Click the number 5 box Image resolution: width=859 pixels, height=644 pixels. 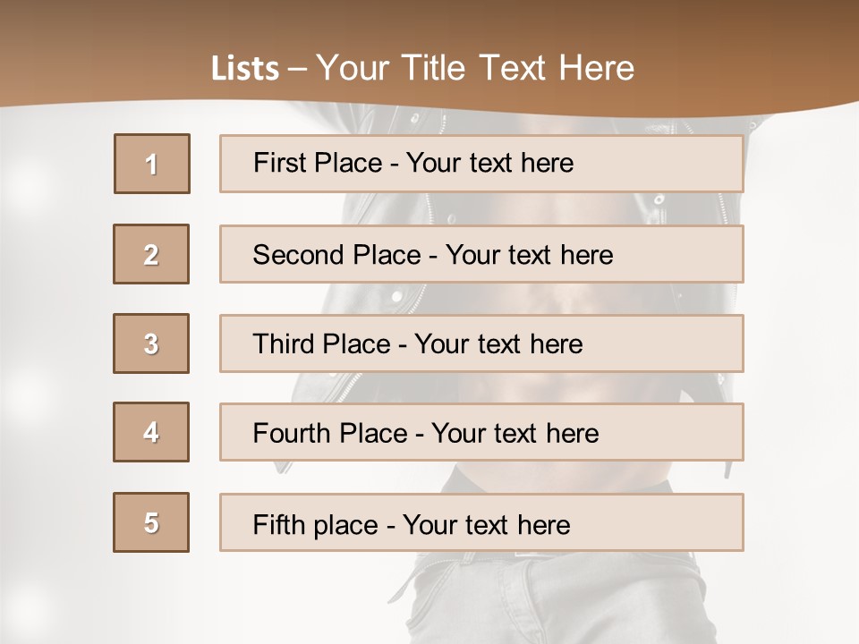tap(151, 522)
